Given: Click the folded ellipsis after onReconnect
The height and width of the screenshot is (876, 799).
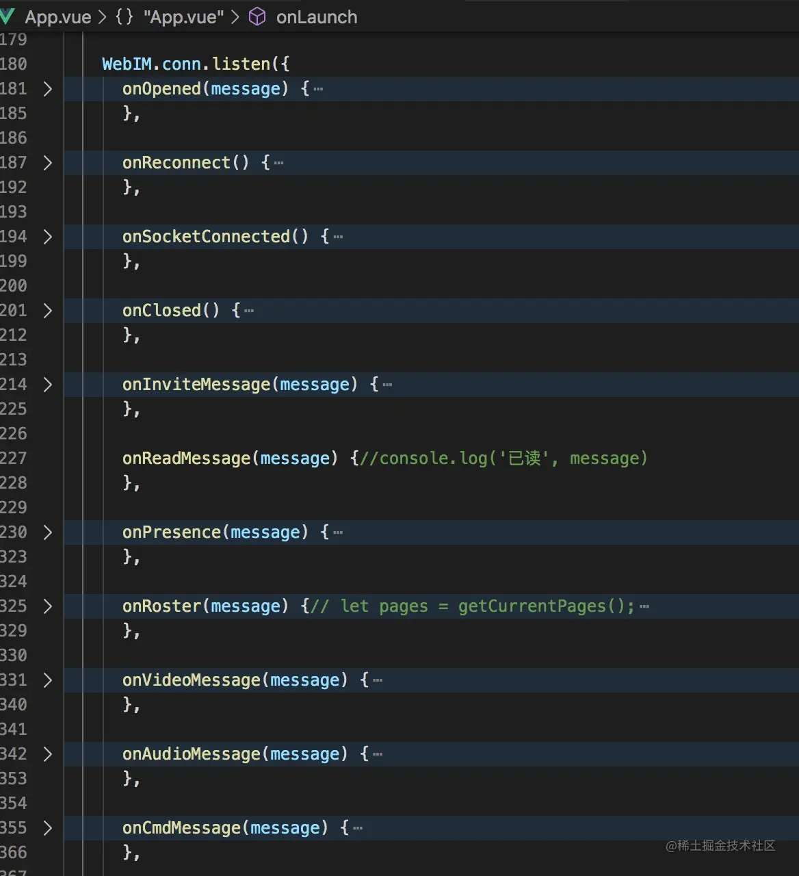Looking at the screenshot, I should point(278,163).
